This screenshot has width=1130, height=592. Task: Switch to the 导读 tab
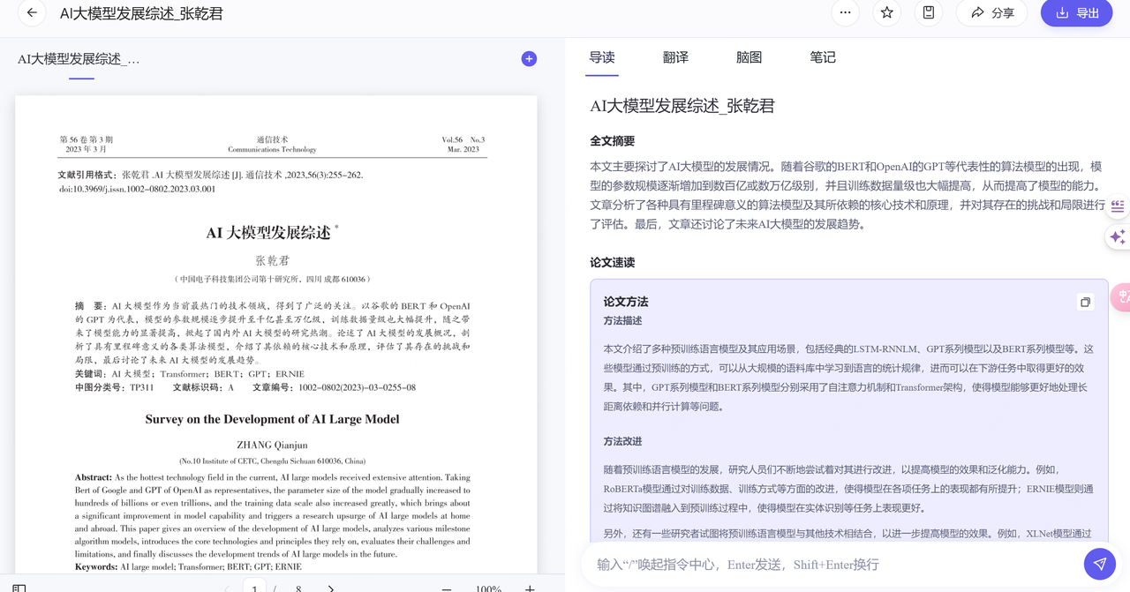(602, 57)
